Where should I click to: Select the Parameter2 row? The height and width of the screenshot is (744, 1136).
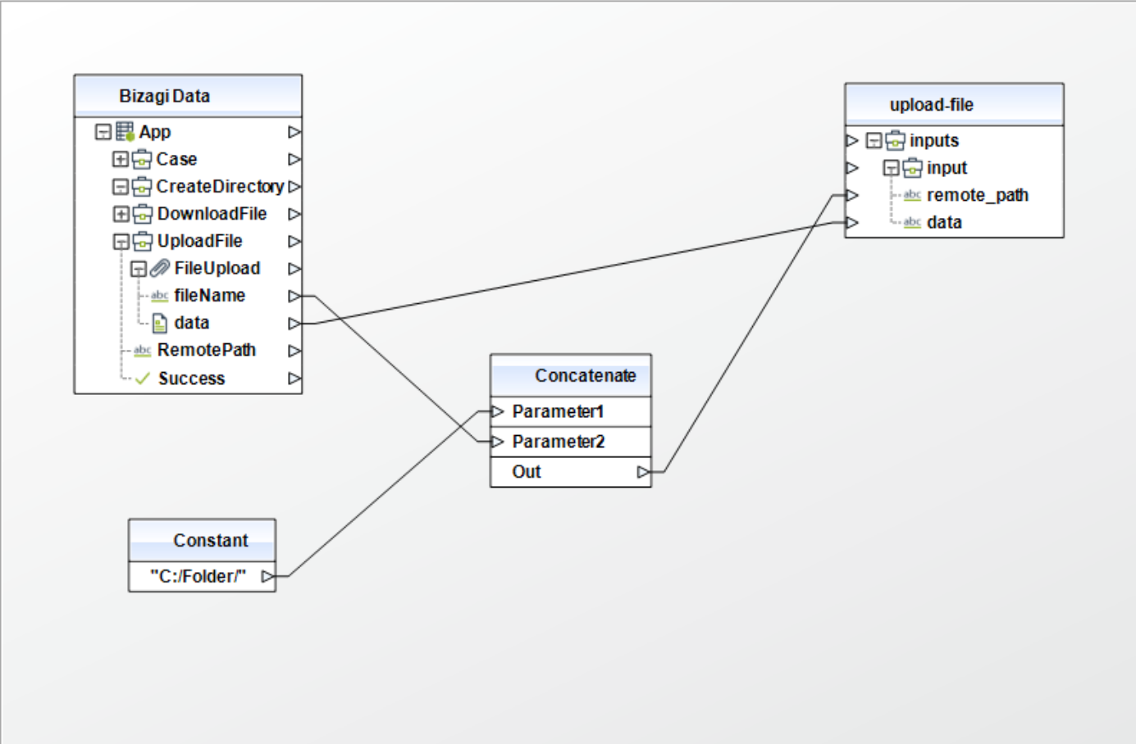click(571, 442)
